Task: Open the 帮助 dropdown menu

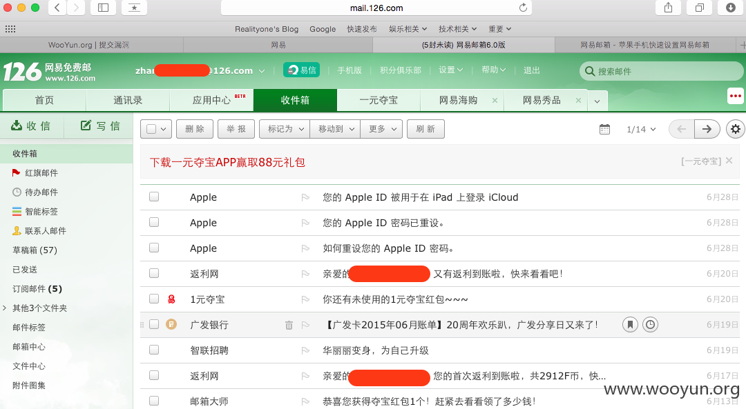Action: click(x=493, y=70)
